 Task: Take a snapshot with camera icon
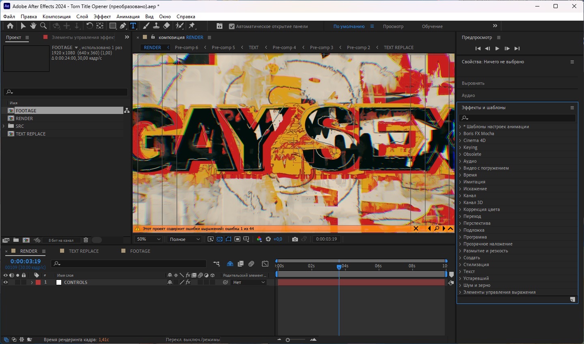click(x=295, y=239)
